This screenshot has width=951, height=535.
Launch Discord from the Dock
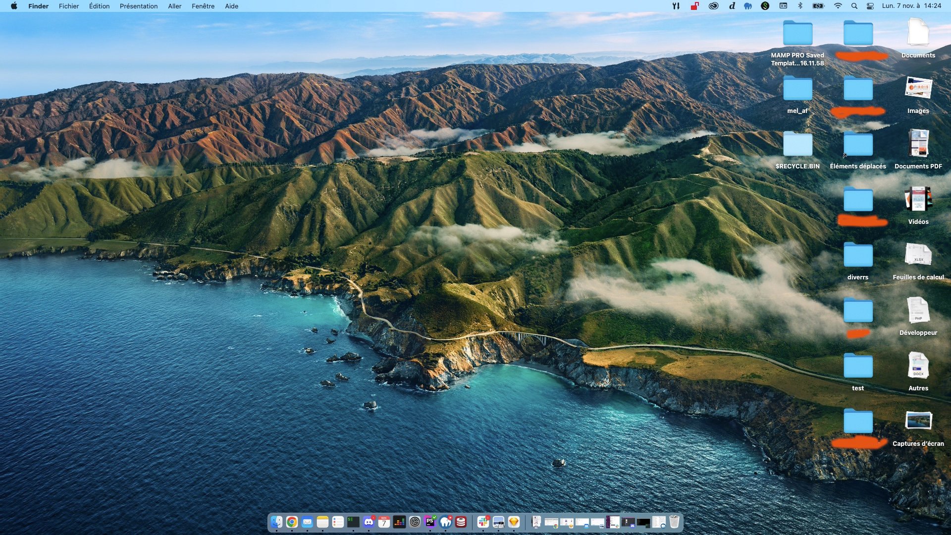point(369,522)
